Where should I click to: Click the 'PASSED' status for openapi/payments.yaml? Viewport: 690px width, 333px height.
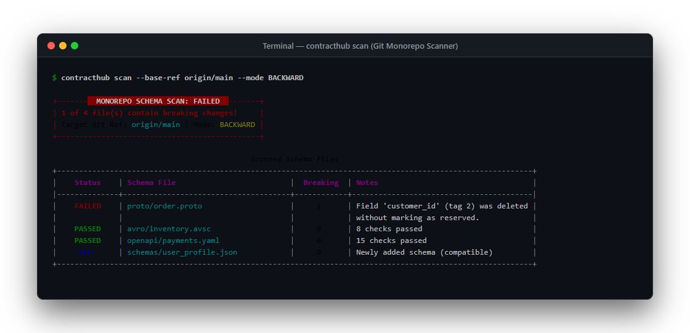87,240
